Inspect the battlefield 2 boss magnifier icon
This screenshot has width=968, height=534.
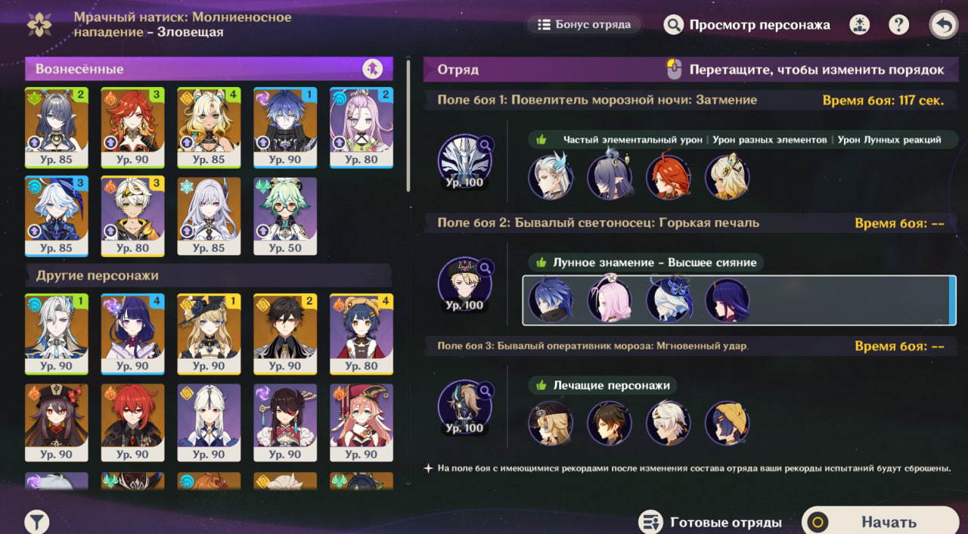pos(486,267)
